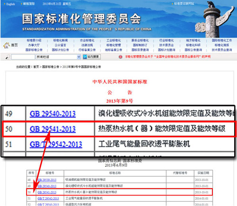237x206 pixels.
Task: Click 首页 in the breadcrumb path
Action: pyautogui.click(x=36, y=67)
